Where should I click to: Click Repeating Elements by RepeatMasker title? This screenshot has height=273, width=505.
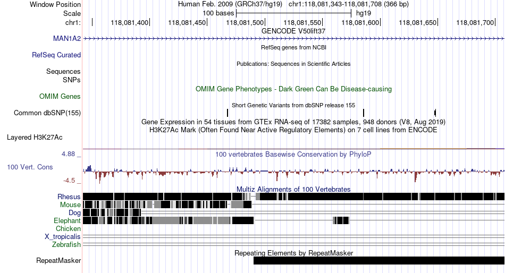click(x=294, y=253)
